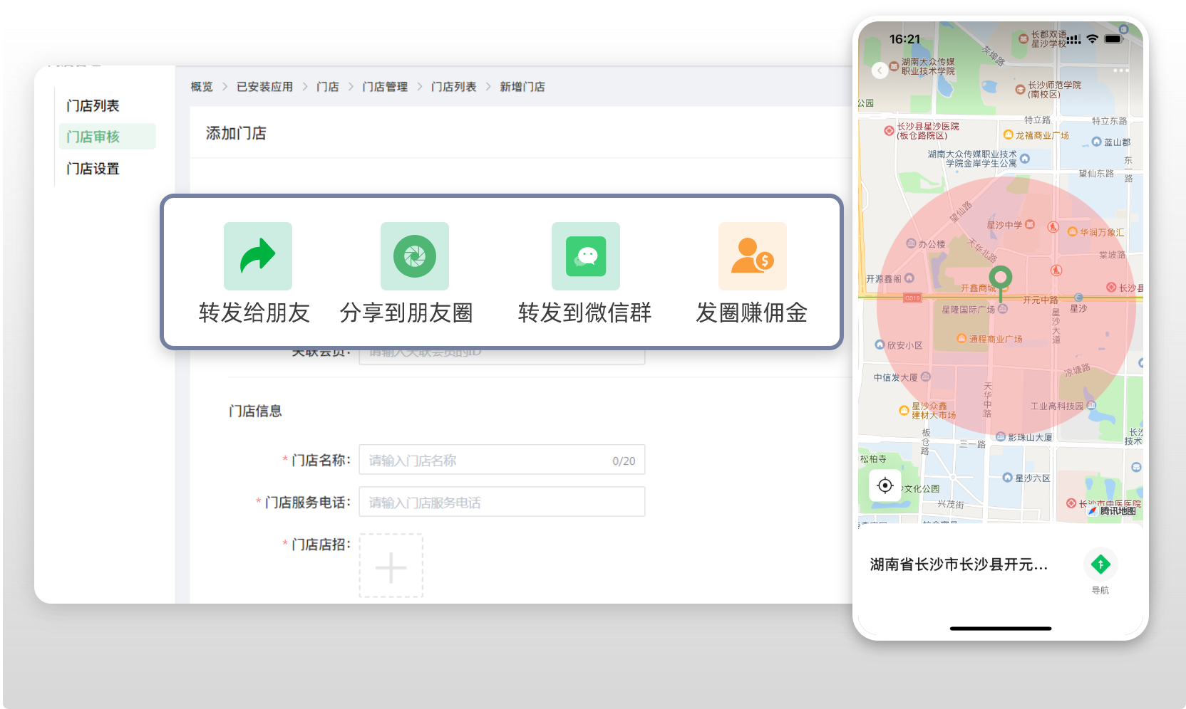
Task: Go to 概览 in the breadcrumb
Action: point(202,87)
